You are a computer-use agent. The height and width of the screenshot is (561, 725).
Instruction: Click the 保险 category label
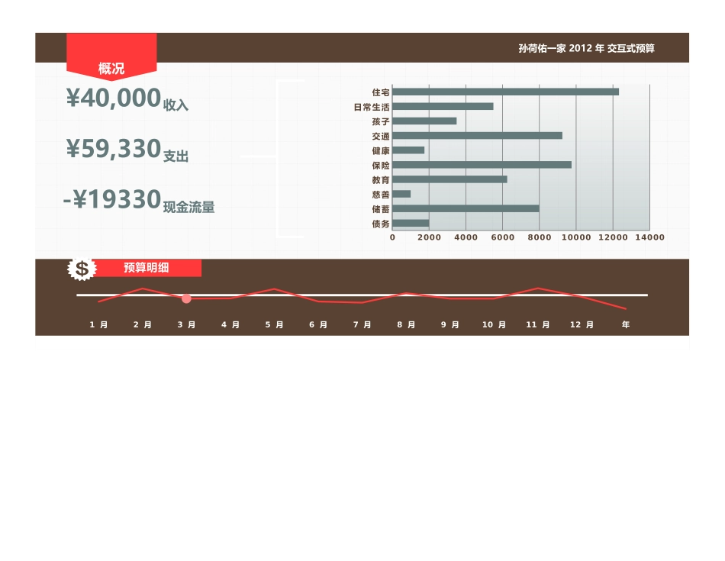tap(381, 166)
